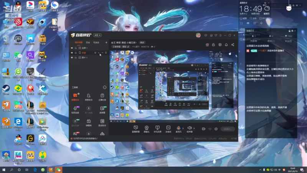Move 手游 source up with arrow
The image size is (307, 173).
(99, 53)
